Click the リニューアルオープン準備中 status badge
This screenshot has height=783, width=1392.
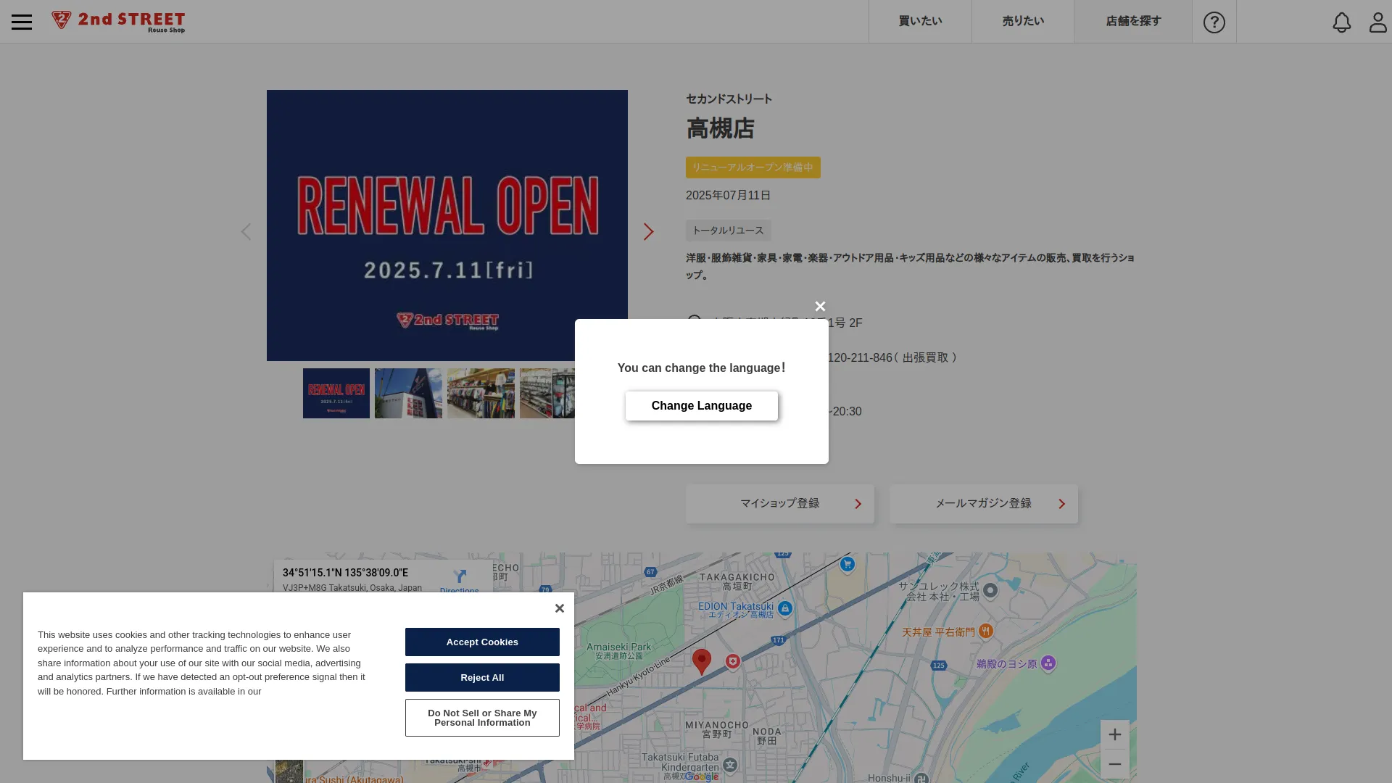753,167
